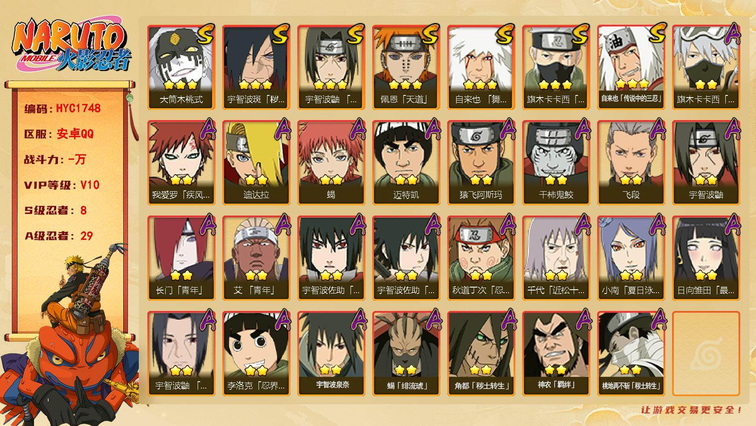Click the empty leaf-symbol card slot

tap(706, 354)
